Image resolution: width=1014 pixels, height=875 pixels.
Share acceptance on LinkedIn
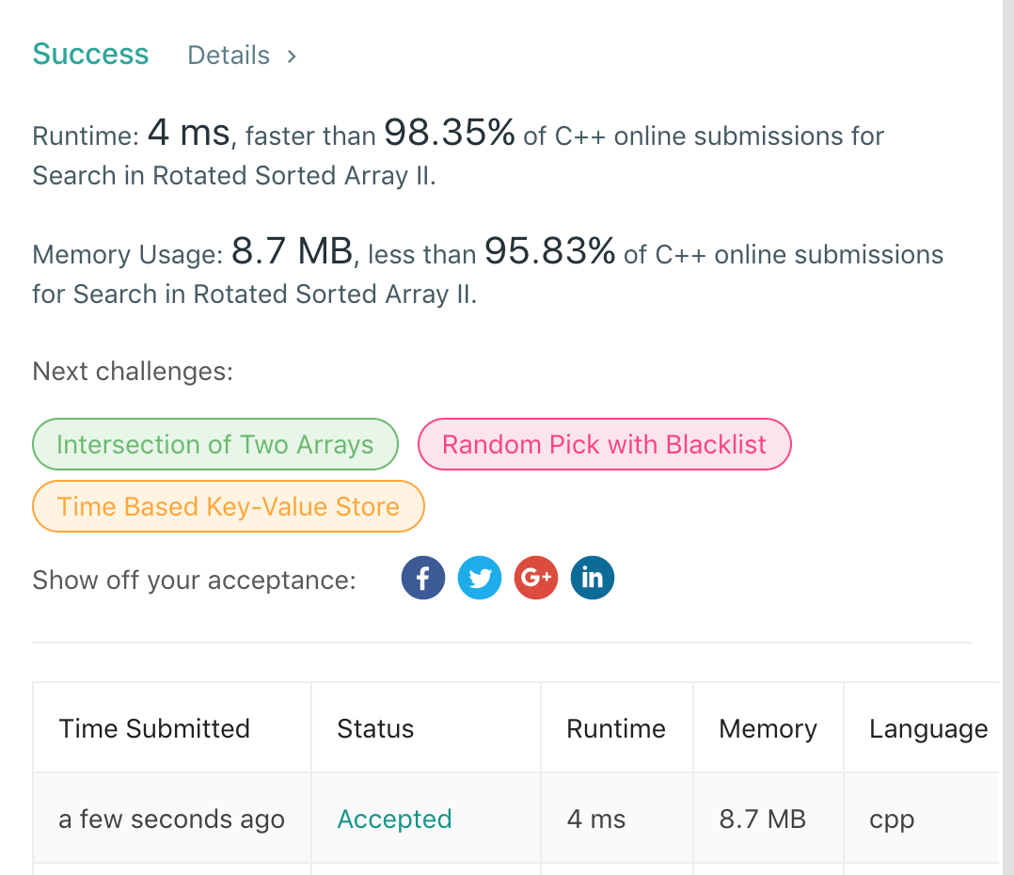[593, 578]
